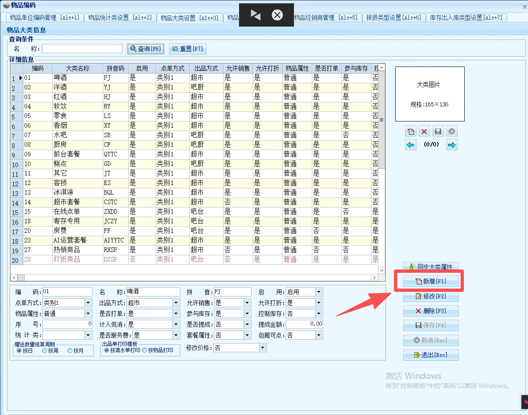Switch to 物品统计类设置 tab
The image size is (528, 415).
click(x=120, y=18)
